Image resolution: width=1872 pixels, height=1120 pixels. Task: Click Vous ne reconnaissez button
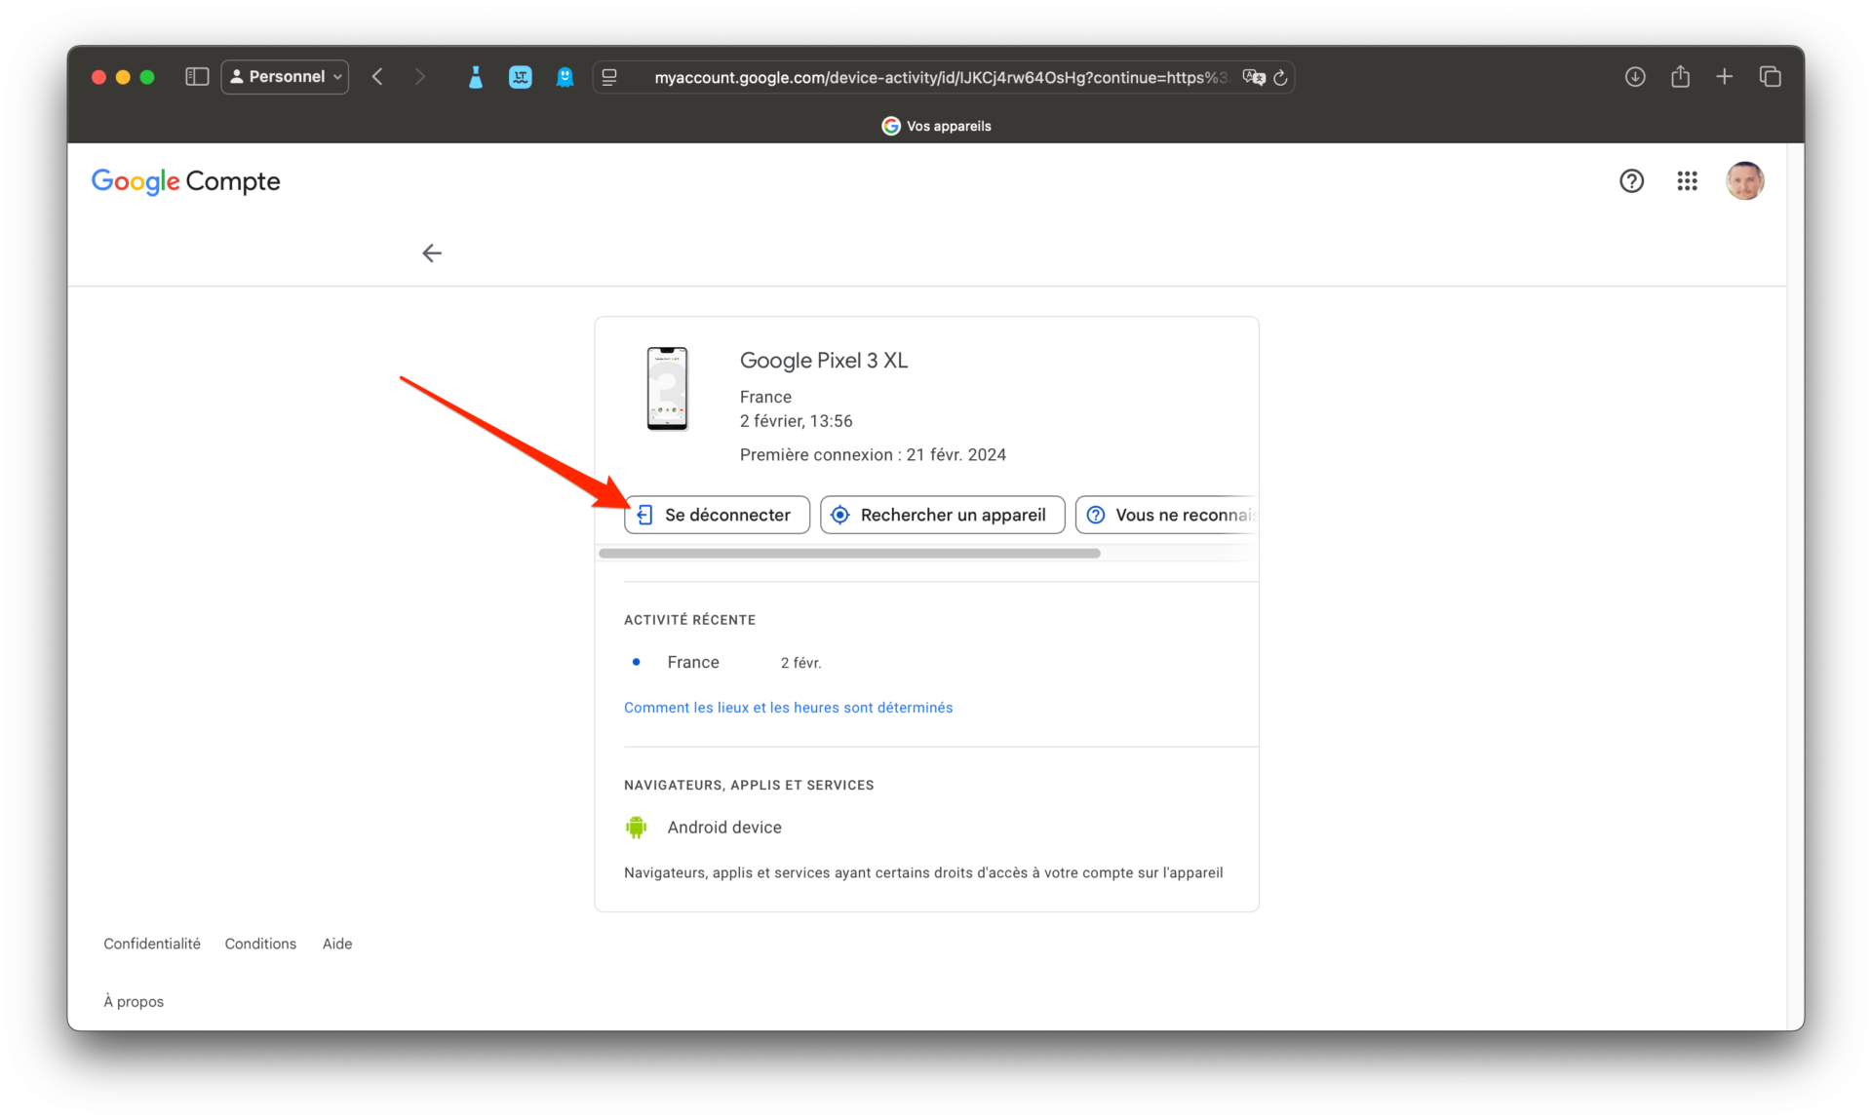[1166, 515]
